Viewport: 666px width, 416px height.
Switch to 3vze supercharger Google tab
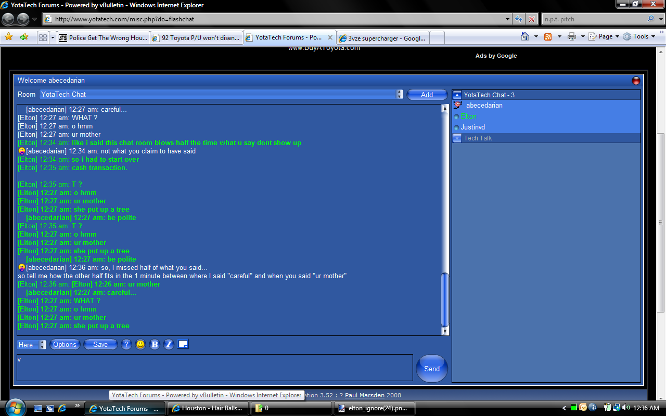383,37
